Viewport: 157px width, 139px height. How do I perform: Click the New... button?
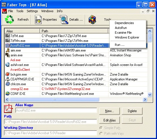click(x=109, y=111)
